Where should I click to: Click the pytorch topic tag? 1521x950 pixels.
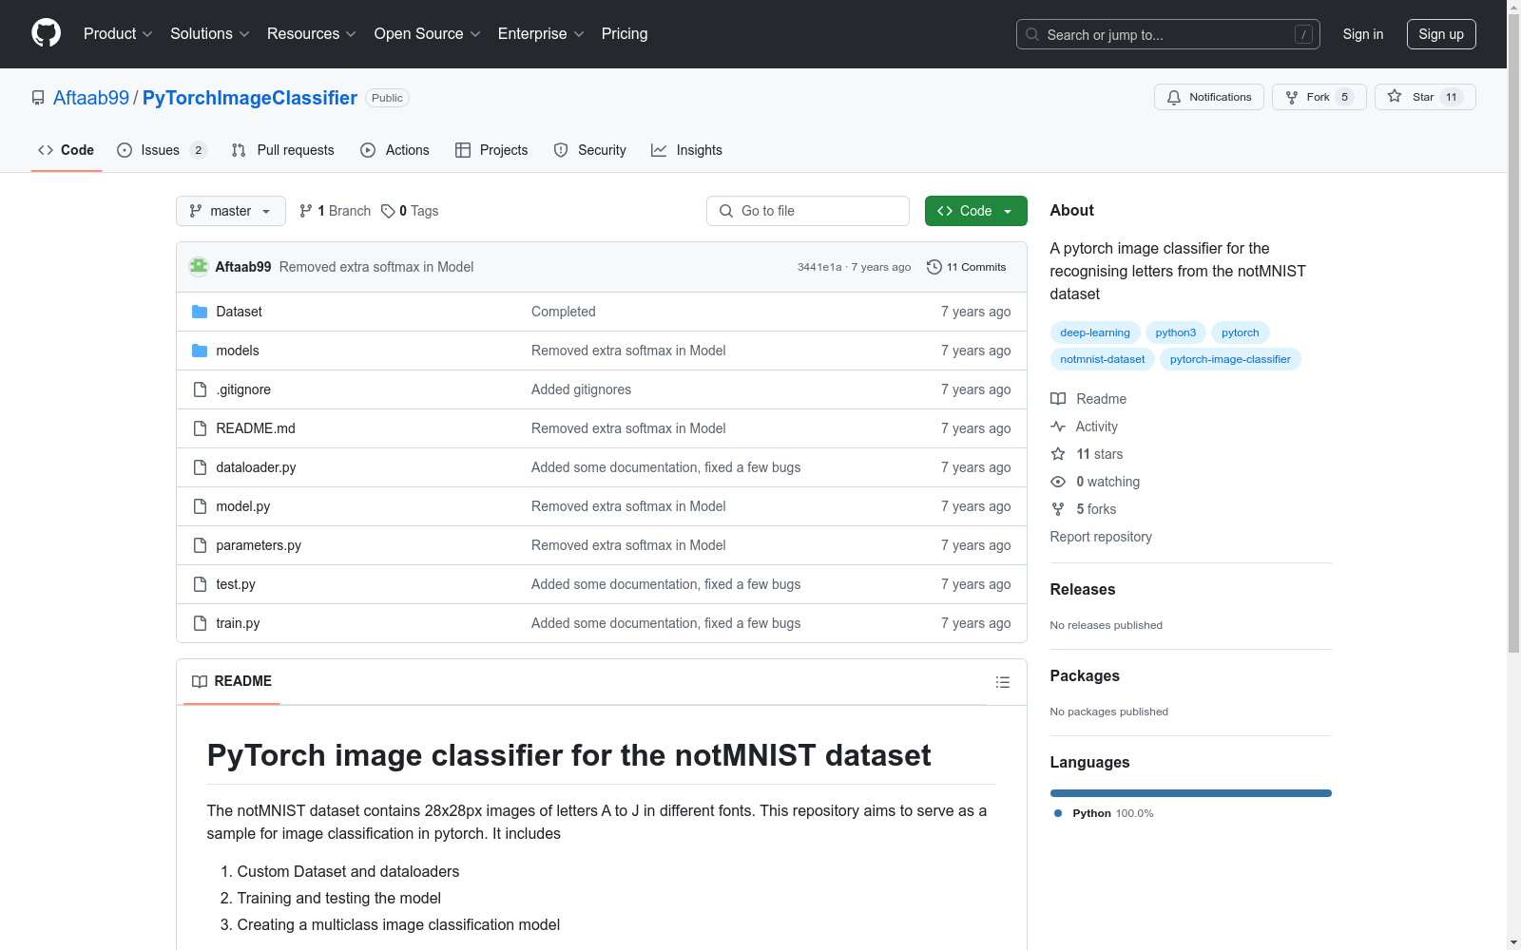click(1241, 332)
